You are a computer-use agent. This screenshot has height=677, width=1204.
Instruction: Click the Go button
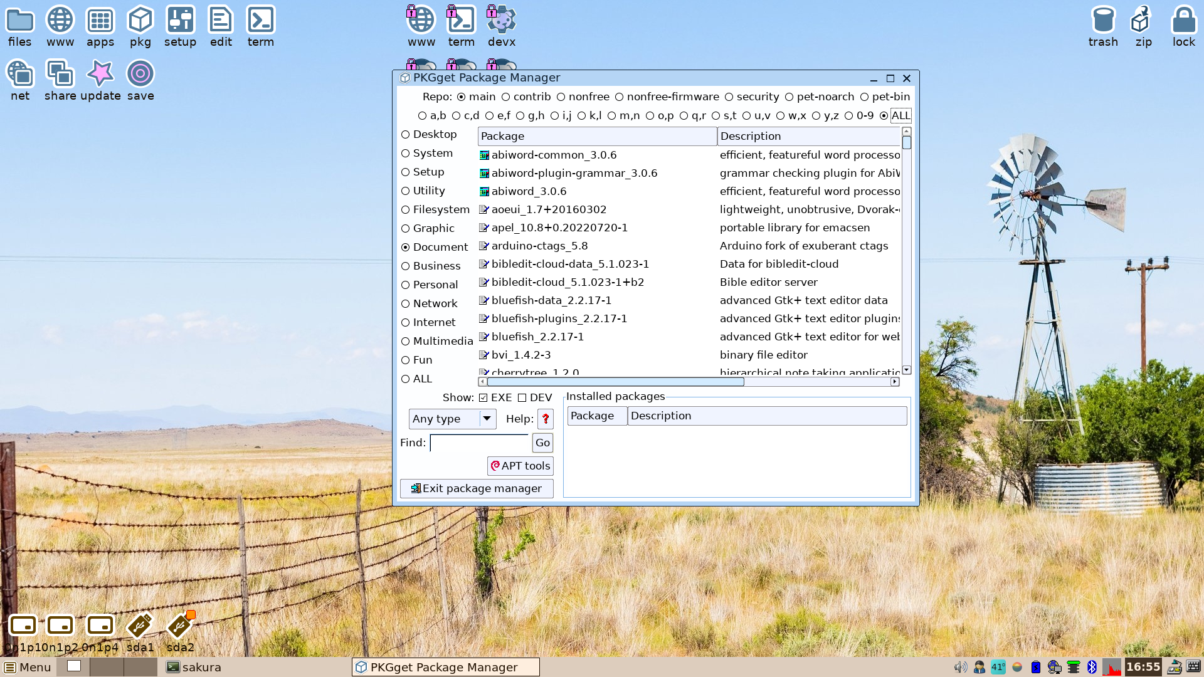pos(542,443)
